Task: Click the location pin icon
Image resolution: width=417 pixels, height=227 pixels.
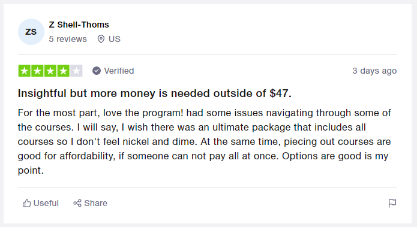Action: (101, 39)
